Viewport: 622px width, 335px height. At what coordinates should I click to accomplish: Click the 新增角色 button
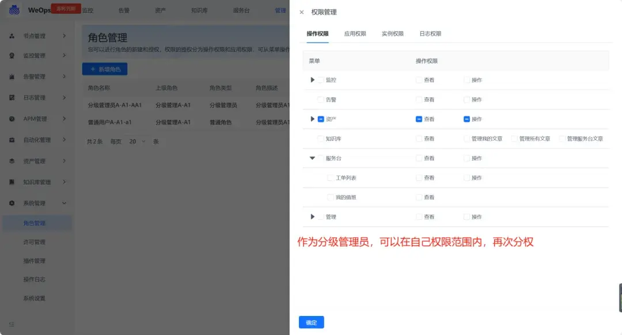pyautogui.click(x=105, y=69)
